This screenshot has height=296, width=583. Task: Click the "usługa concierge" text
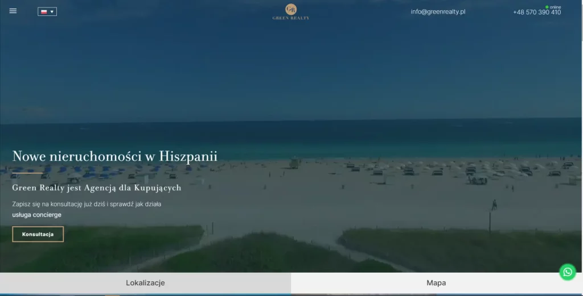(37, 215)
